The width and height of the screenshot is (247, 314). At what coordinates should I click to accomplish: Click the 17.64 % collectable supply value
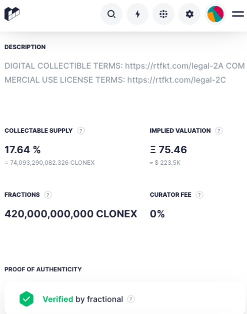tap(22, 150)
